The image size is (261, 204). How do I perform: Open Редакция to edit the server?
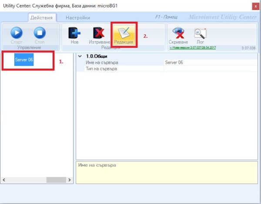point(124,35)
